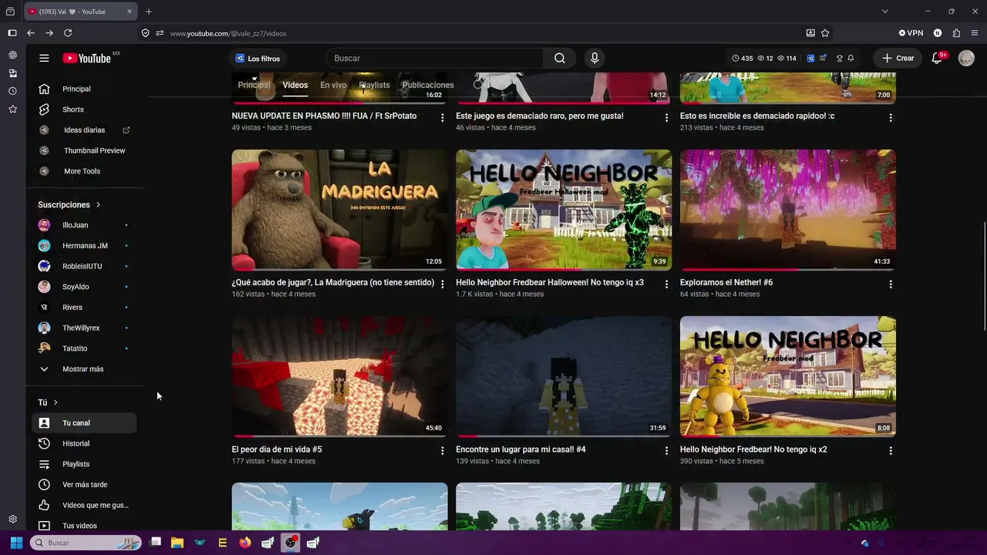Switch to the Principal channel tab
Screen dimensions: 987x555
click(x=254, y=85)
